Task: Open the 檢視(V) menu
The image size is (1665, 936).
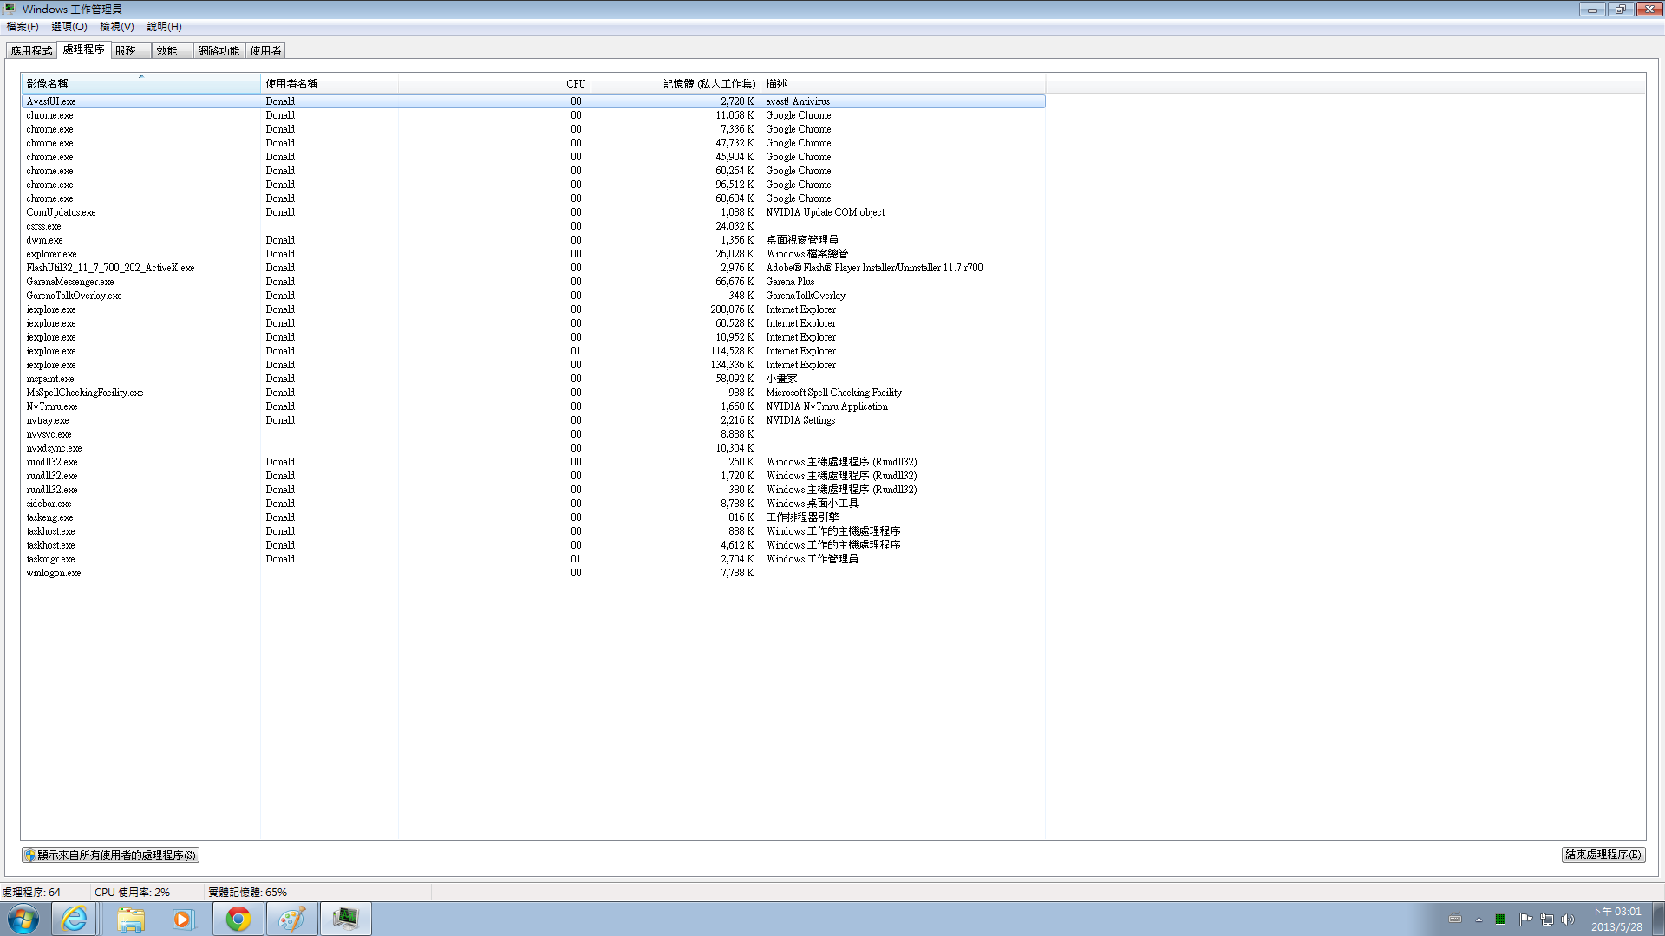Action: click(117, 27)
